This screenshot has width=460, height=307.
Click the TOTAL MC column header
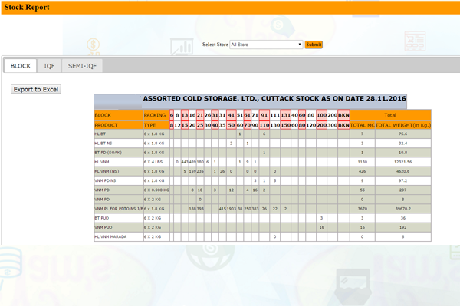(x=363, y=125)
